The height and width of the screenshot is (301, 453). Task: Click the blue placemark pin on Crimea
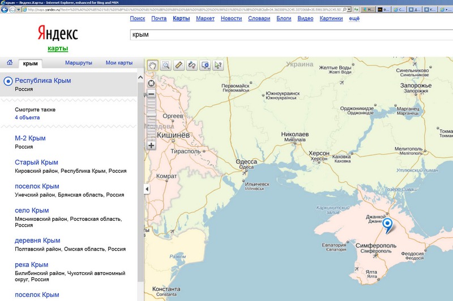pyautogui.click(x=387, y=225)
